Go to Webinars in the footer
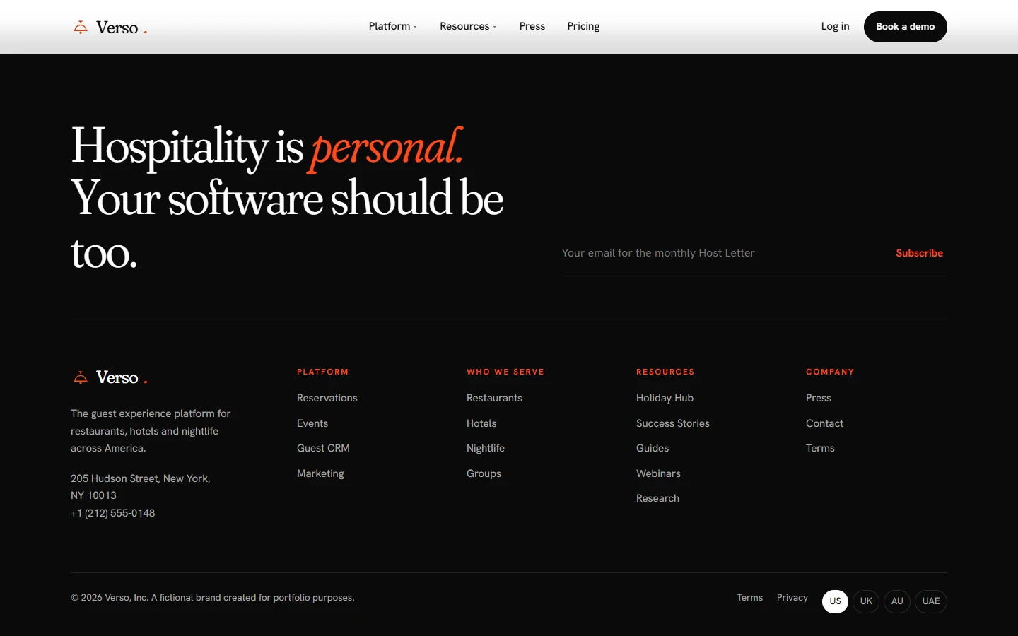Screen dimensions: 1018x636 click(x=658, y=473)
